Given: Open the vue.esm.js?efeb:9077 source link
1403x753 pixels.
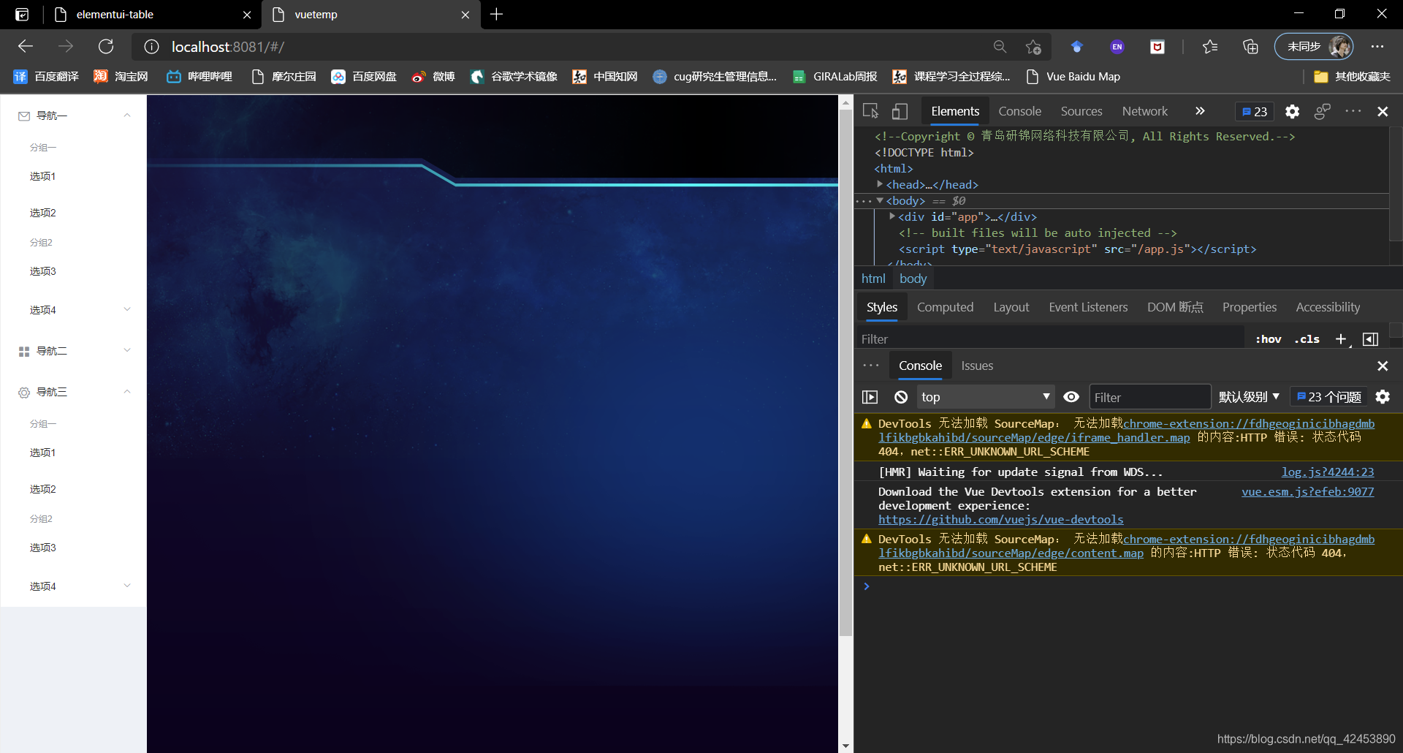Looking at the screenshot, I should click(1307, 492).
